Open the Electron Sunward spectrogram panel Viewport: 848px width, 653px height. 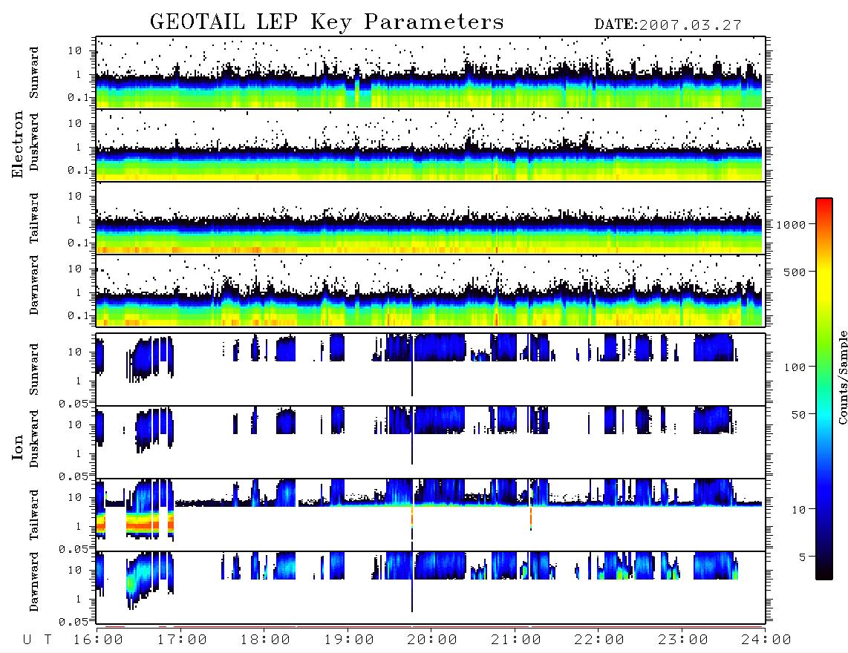point(431,73)
